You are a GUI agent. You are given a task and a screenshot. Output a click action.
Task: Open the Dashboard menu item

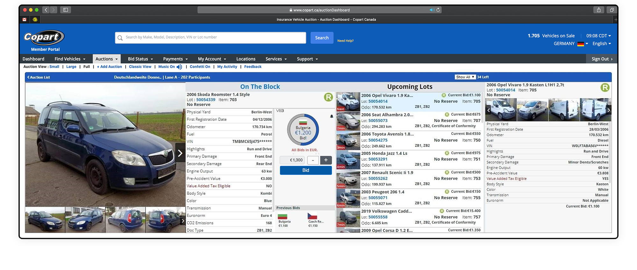tap(33, 59)
